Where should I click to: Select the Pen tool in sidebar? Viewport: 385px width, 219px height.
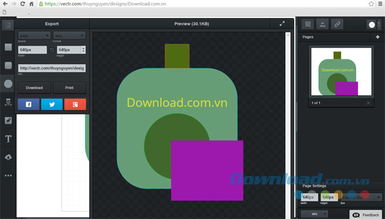point(8,102)
